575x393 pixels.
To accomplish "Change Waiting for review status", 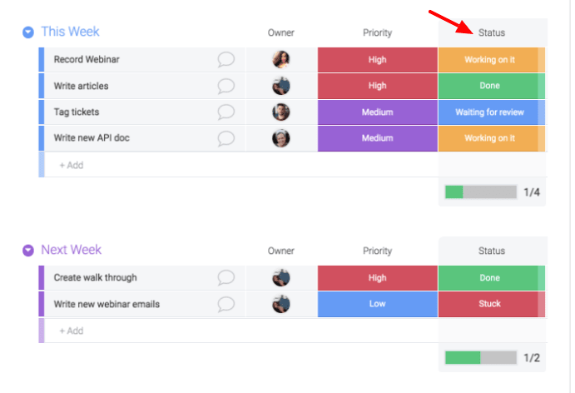I will coord(492,112).
